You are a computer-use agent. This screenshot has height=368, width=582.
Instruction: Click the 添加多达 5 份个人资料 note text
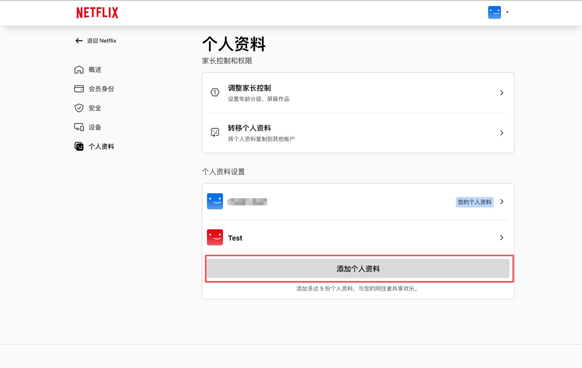(x=358, y=289)
